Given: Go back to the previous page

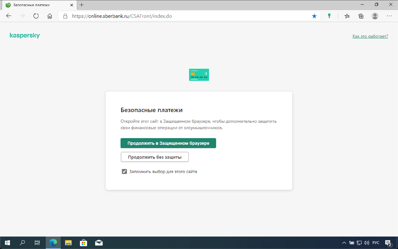Looking at the screenshot, I should (9, 16).
